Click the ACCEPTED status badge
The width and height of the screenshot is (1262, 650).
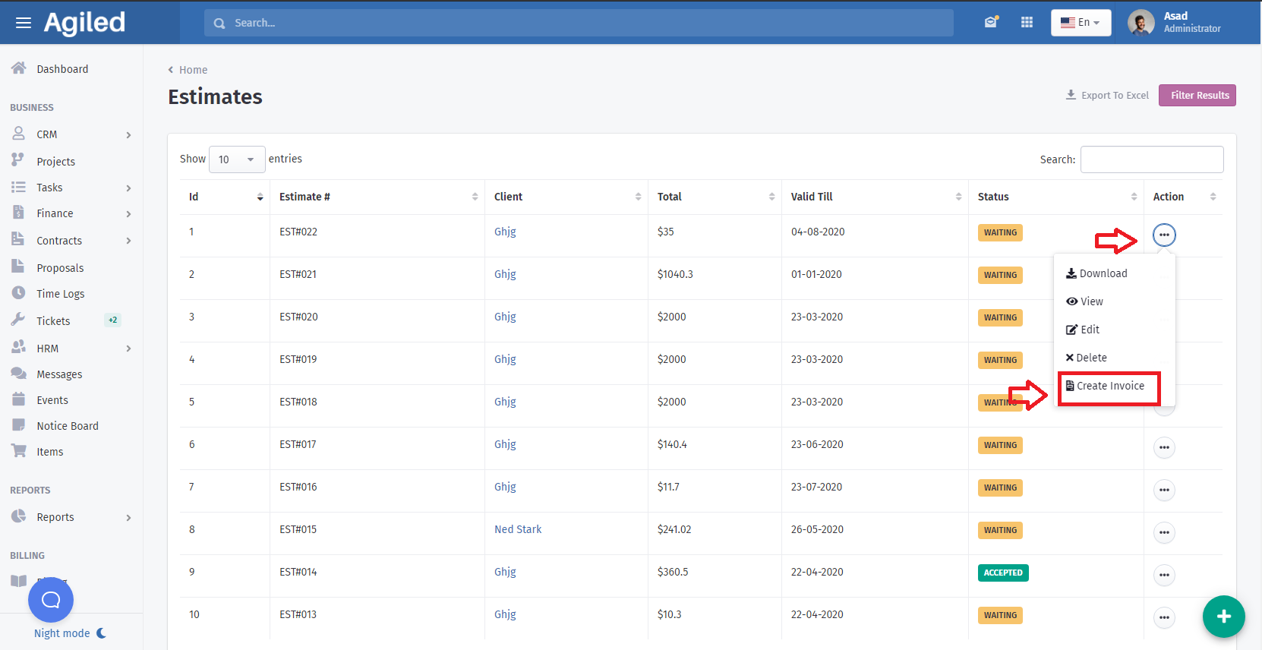1003,573
